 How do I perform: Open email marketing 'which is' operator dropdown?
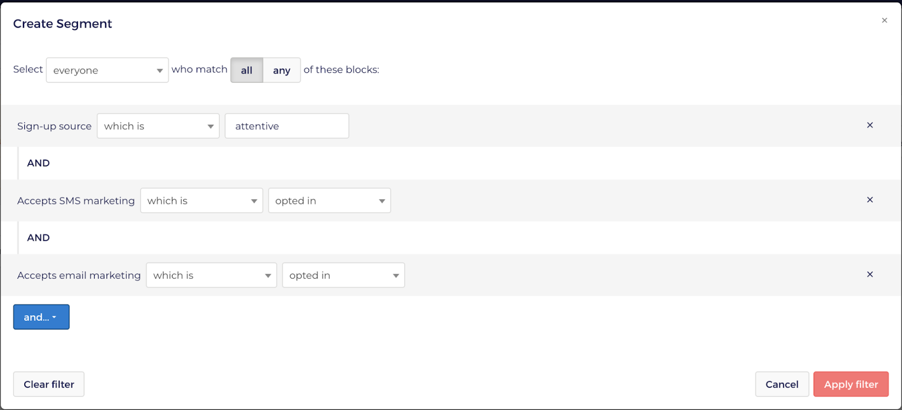pos(211,275)
